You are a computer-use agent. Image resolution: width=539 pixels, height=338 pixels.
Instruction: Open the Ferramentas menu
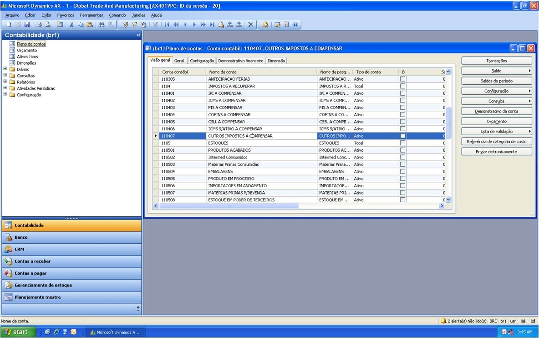pos(92,15)
